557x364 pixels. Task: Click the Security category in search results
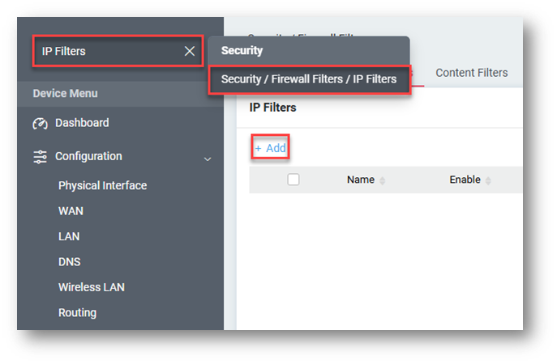point(242,50)
